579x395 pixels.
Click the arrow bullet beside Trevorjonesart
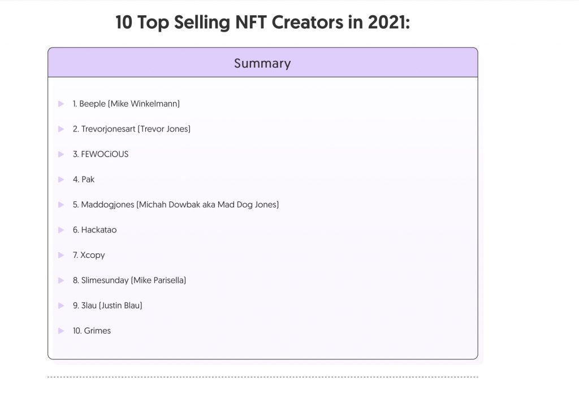tap(61, 129)
